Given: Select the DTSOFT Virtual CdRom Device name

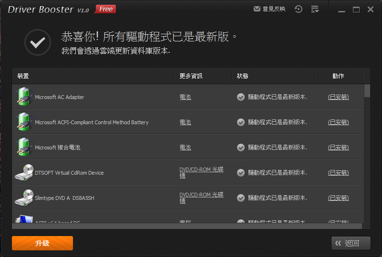Looking at the screenshot, I should tap(69, 173).
